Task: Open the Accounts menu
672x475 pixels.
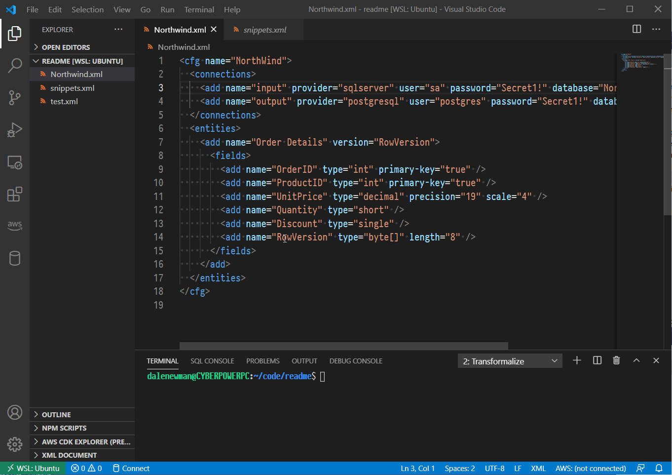Action: pyautogui.click(x=15, y=412)
